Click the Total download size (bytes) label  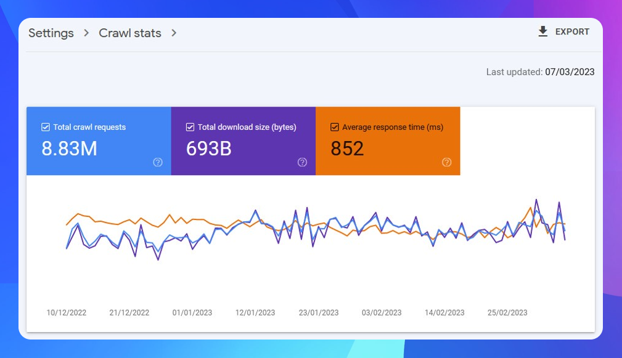(x=247, y=128)
